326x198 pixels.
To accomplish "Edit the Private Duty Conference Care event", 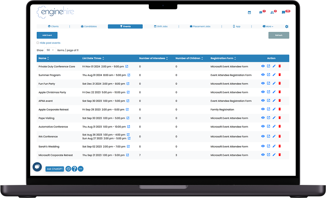I will pyautogui.click(x=274, y=66).
